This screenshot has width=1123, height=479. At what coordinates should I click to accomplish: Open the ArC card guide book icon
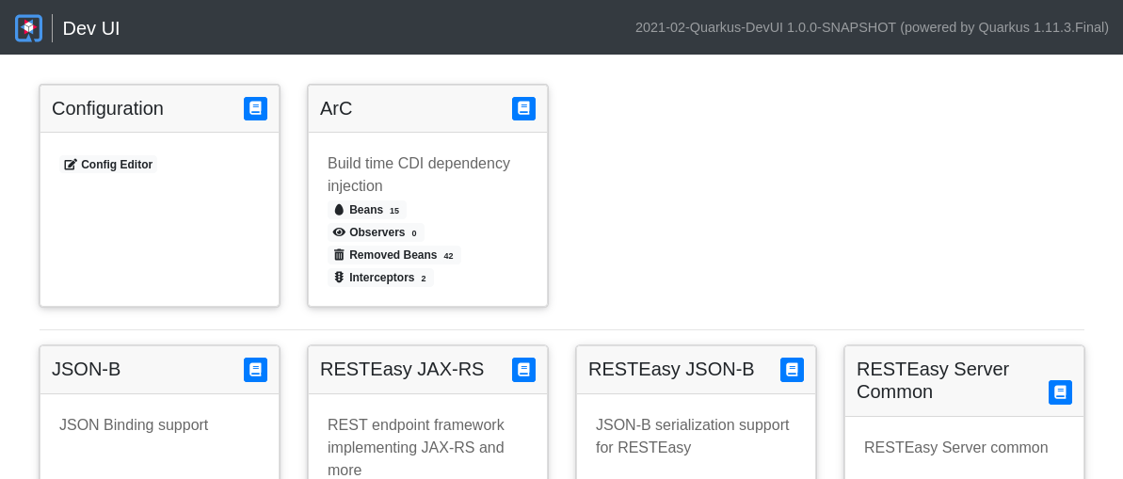[523, 109]
